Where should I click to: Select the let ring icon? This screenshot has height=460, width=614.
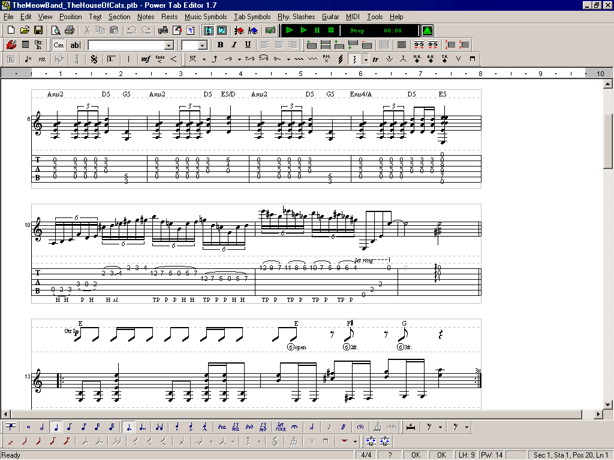281,426
